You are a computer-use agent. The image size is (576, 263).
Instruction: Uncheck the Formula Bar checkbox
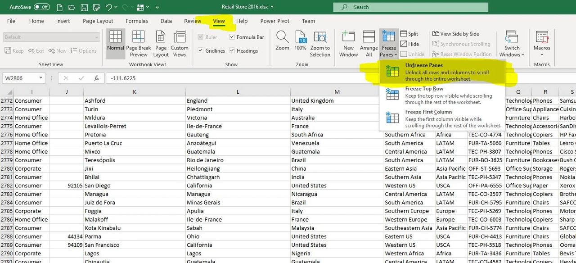click(232, 37)
